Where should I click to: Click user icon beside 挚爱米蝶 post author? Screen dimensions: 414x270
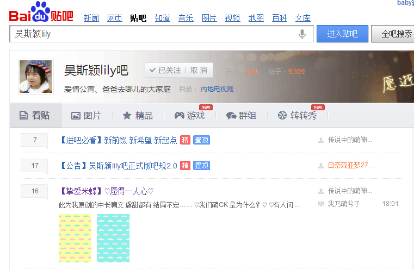321,191
